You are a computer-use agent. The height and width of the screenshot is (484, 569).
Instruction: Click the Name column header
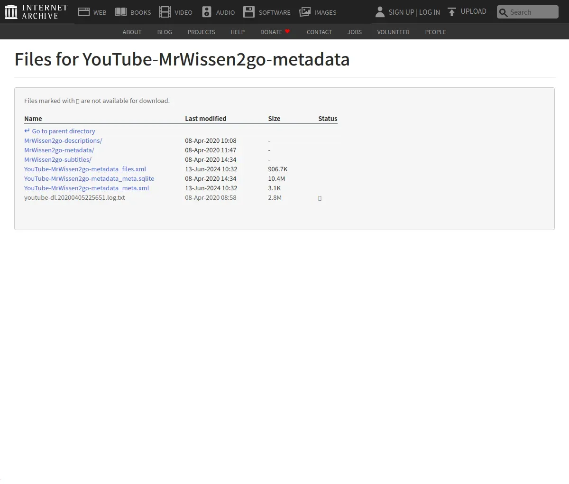tap(33, 119)
